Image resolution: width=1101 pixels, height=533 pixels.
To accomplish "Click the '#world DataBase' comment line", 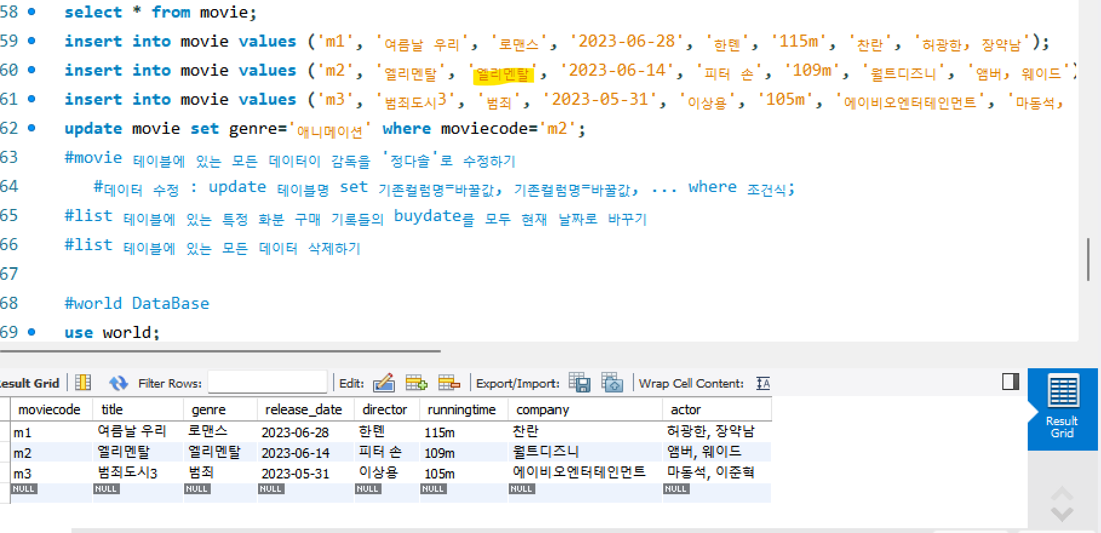I will point(137,303).
